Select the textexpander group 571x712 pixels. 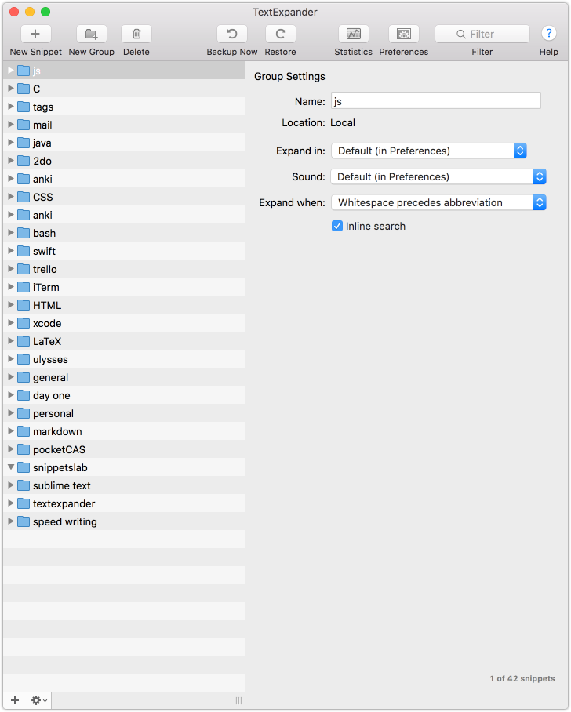click(x=124, y=503)
